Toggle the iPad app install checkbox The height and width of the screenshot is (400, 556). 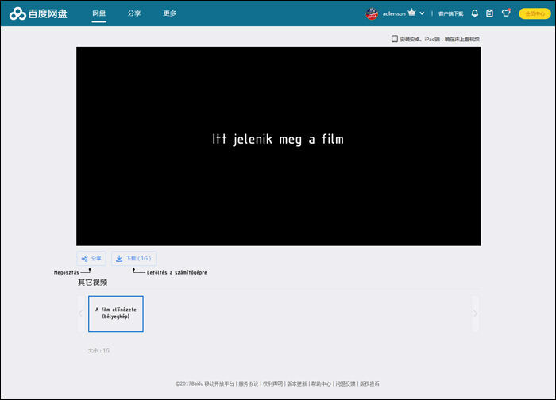[x=394, y=39]
